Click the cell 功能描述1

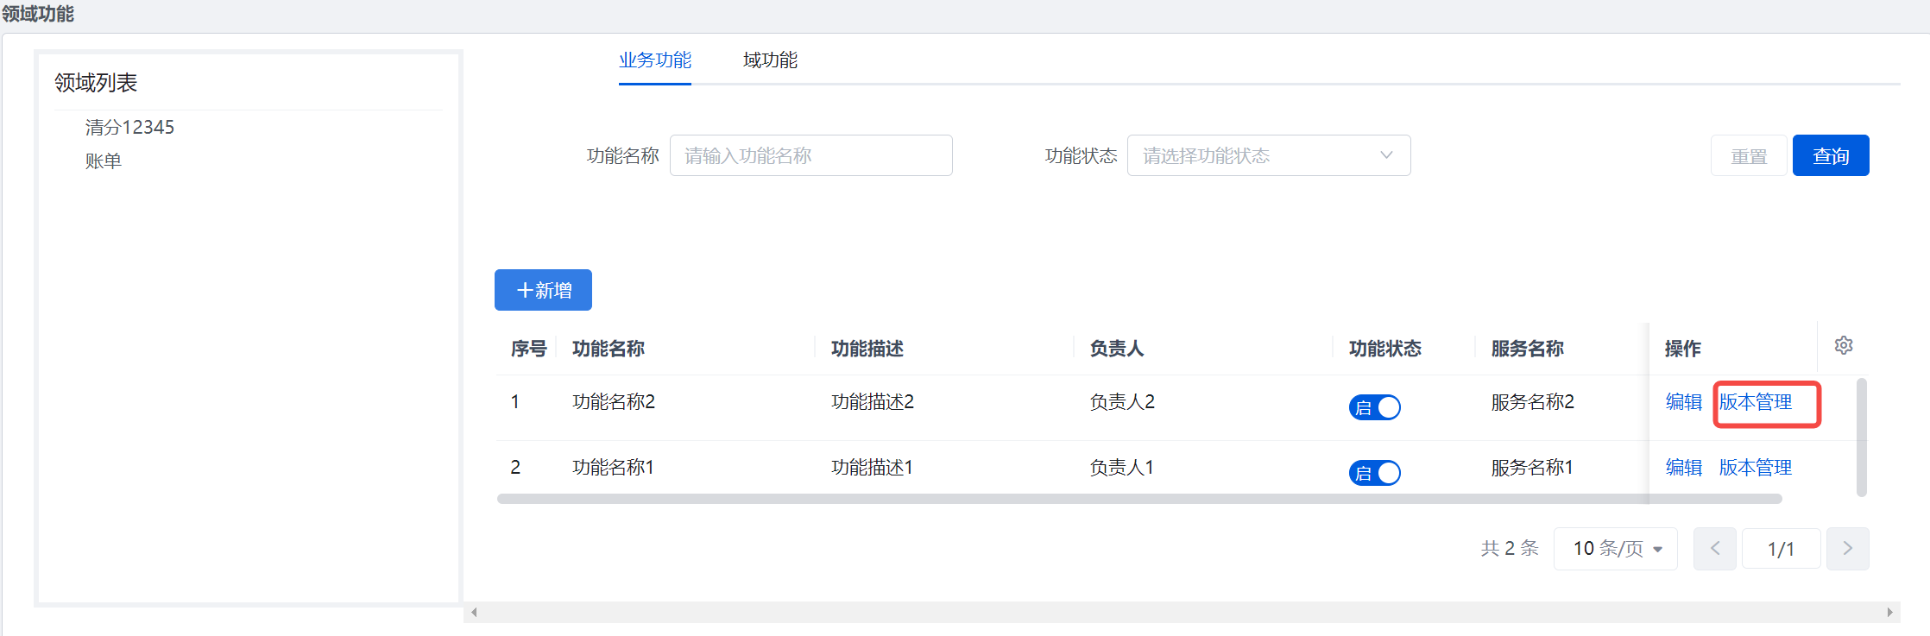873,468
